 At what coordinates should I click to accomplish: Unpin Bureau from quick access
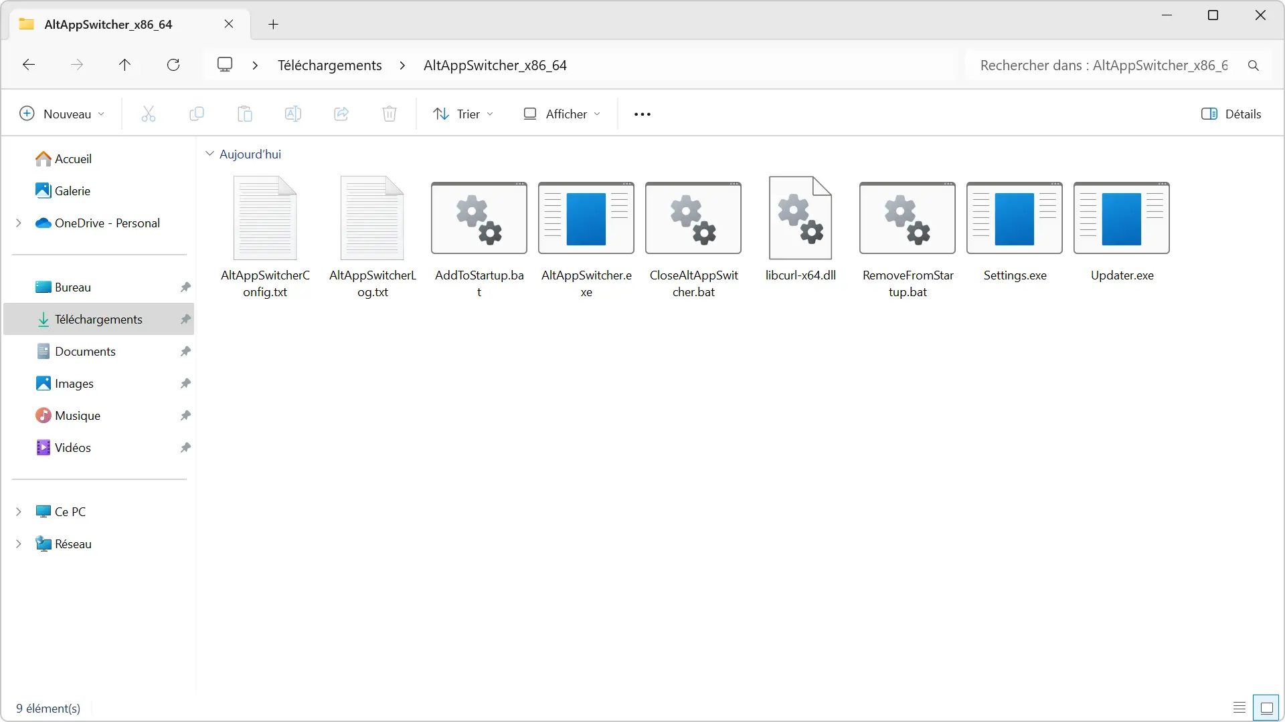[185, 287]
